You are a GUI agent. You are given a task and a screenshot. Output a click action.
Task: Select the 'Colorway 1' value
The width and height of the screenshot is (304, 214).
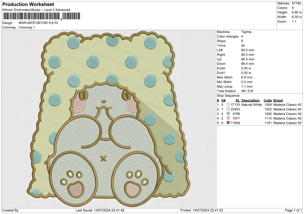27,27
